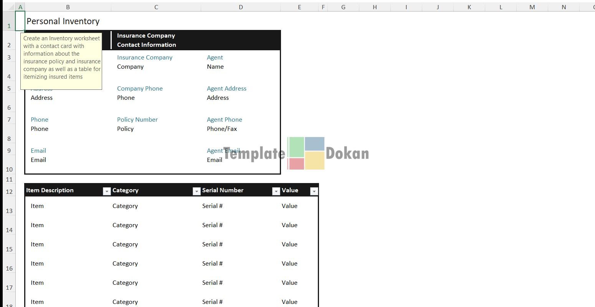Screen dimensions: 595x307
Task: Click the Insurance Company Contact Information header
Action: pos(147,40)
